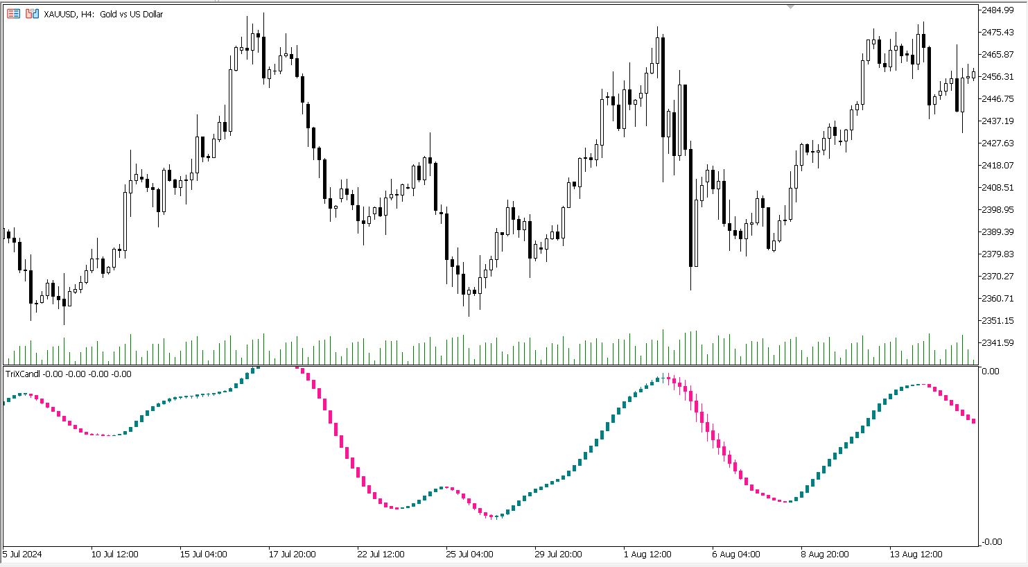
Task: Click the 1 Aug 12:00 time label
Action: (x=647, y=555)
